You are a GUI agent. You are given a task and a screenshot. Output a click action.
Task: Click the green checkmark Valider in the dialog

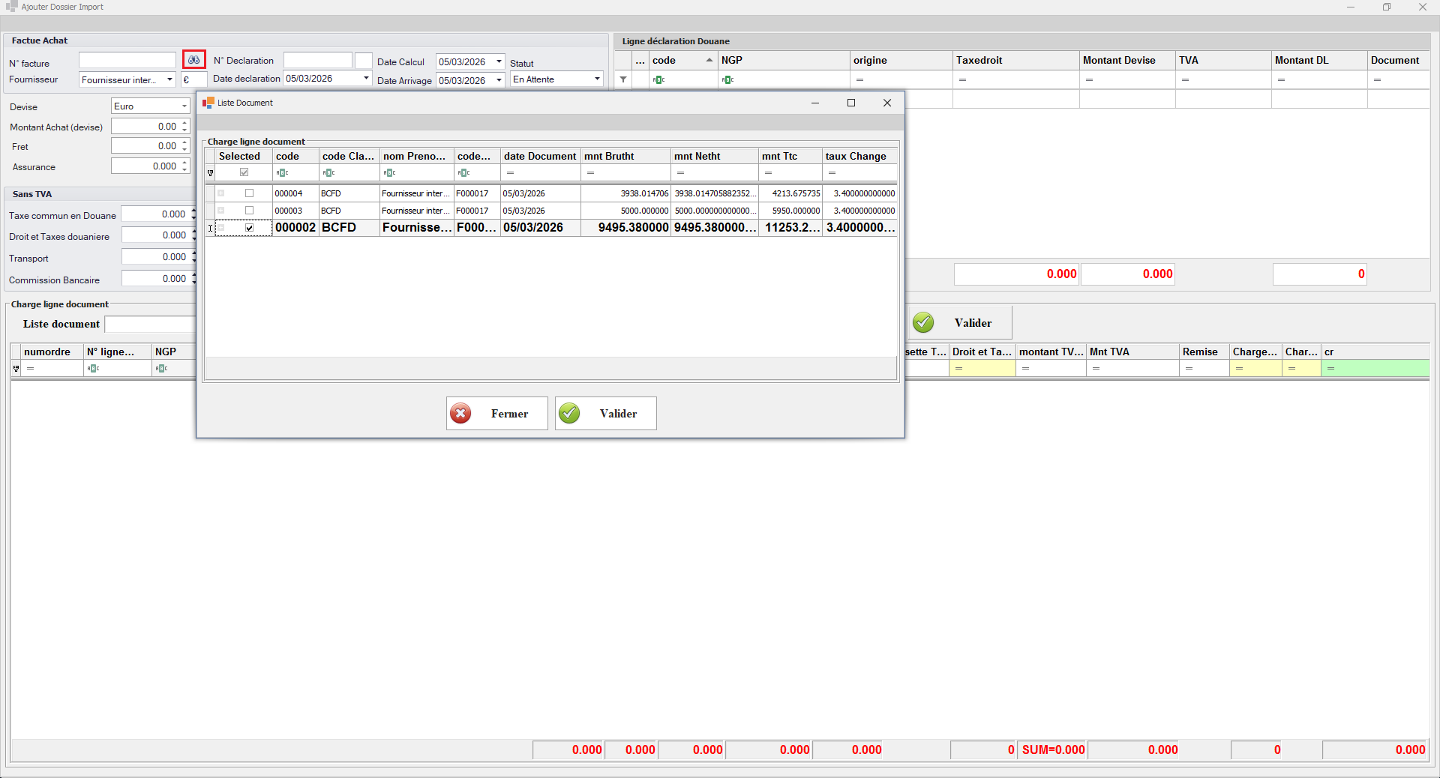click(605, 414)
